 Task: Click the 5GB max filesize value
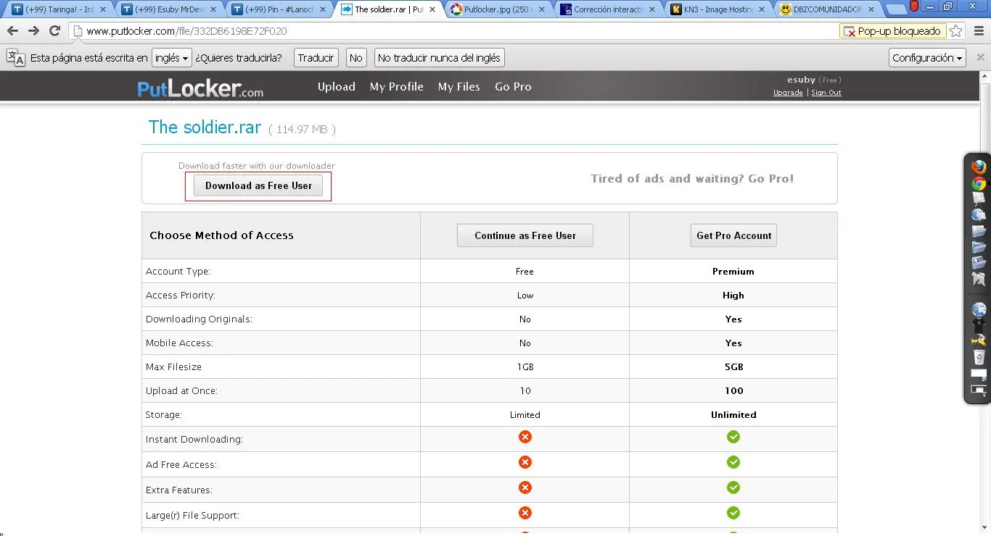point(733,367)
